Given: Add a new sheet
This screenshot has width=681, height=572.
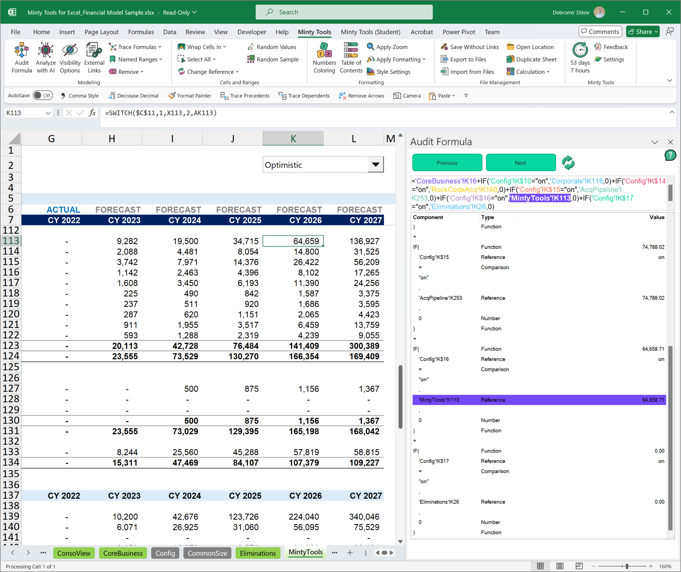Looking at the screenshot, I should click(350, 553).
